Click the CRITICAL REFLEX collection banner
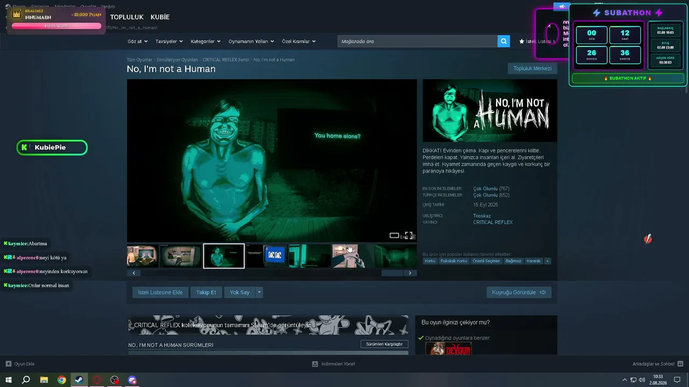Viewport: 689px width, 387px height. click(268, 325)
